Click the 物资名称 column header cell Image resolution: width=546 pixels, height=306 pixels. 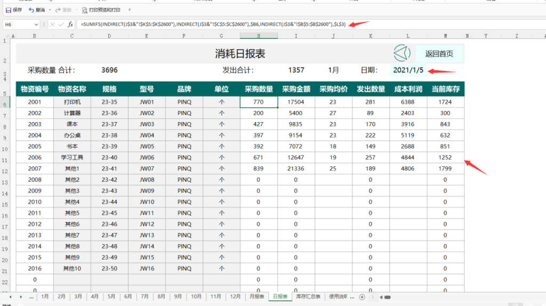point(72,89)
